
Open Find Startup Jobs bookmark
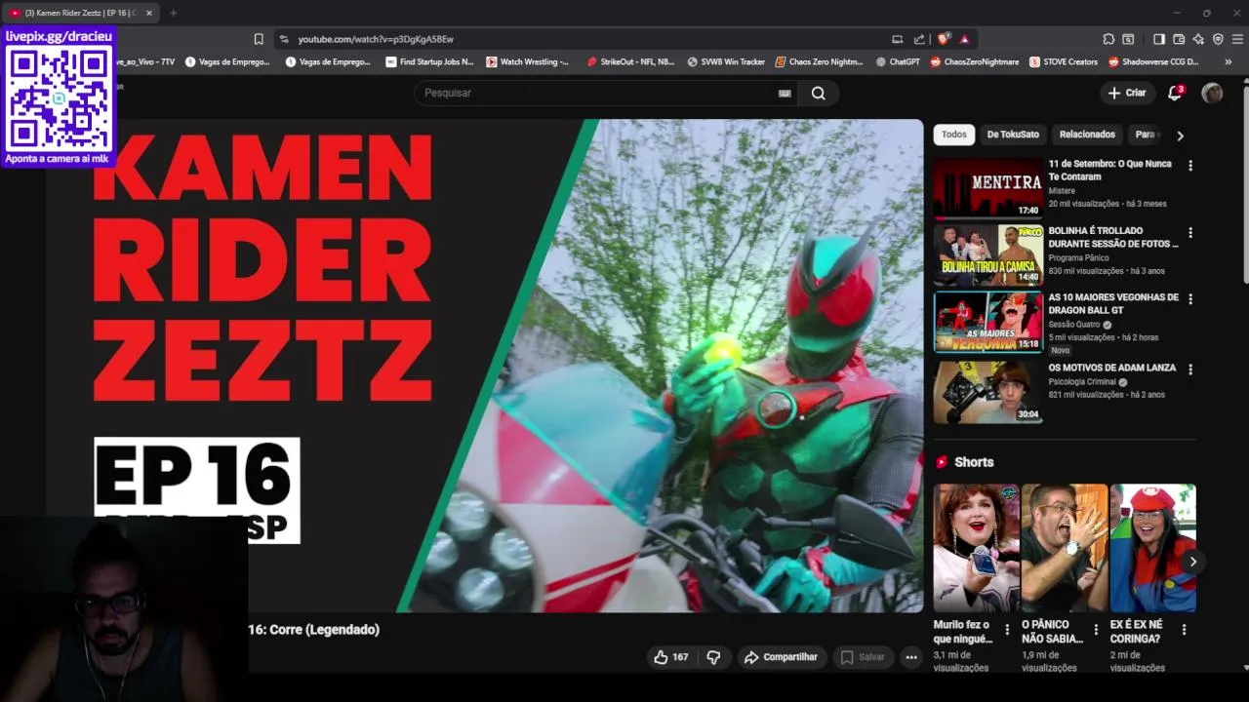coord(429,61)
